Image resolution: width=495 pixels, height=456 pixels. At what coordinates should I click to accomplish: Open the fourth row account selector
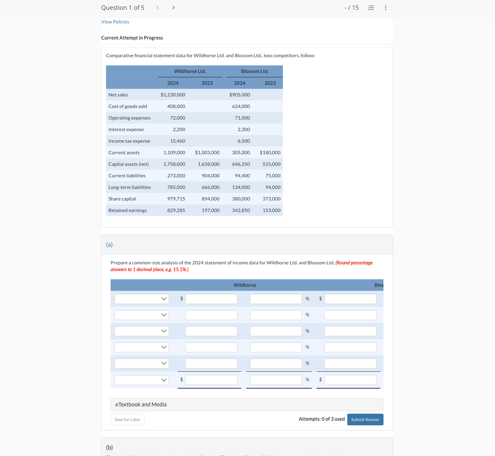141,347
